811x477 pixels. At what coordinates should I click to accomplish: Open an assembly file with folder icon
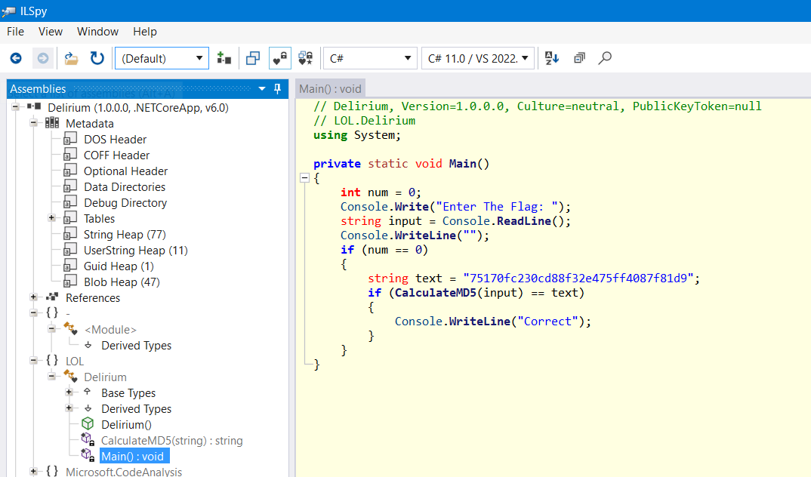pyautogui.click(x=71, y=58)
